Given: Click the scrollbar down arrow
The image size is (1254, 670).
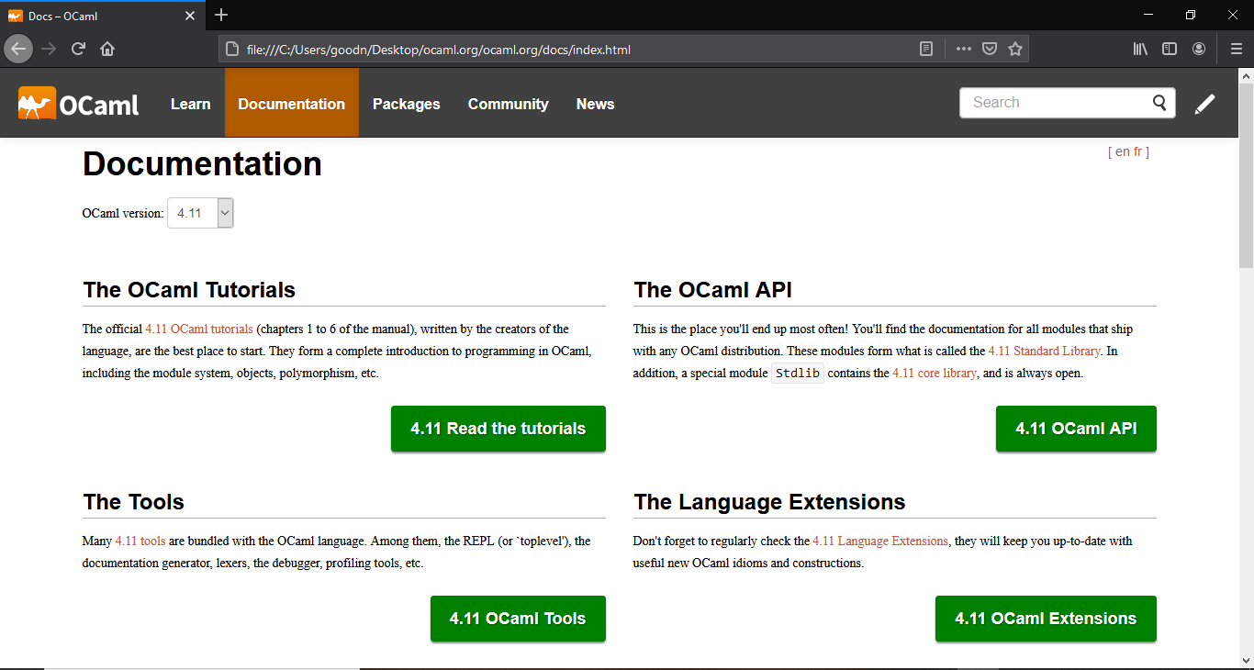Looking at the screenshot, I should (1246, 659).
